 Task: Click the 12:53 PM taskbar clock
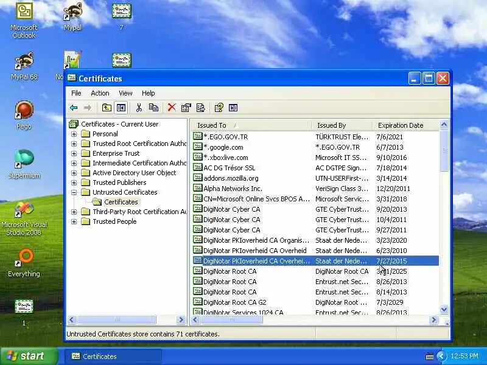tap(464, 356)
